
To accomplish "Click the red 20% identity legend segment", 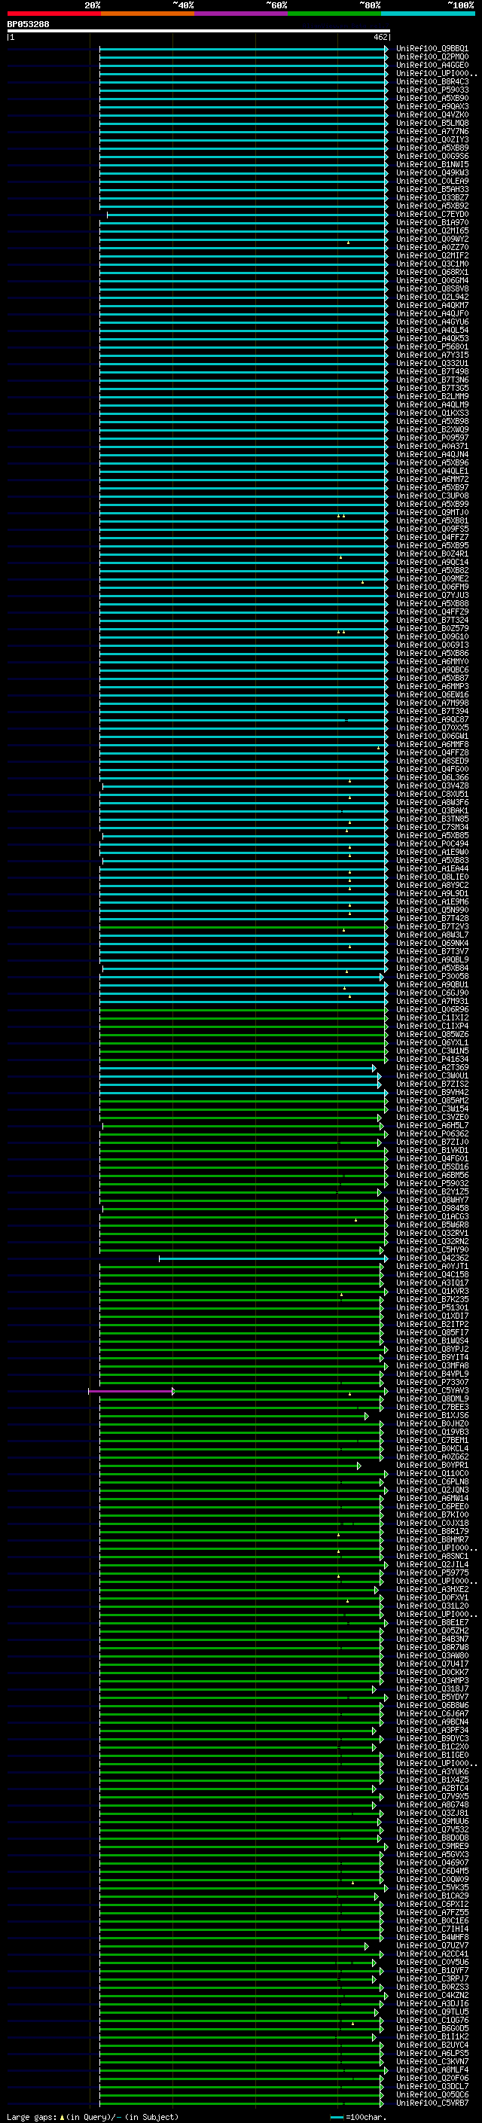I will [x=53, y=14].
